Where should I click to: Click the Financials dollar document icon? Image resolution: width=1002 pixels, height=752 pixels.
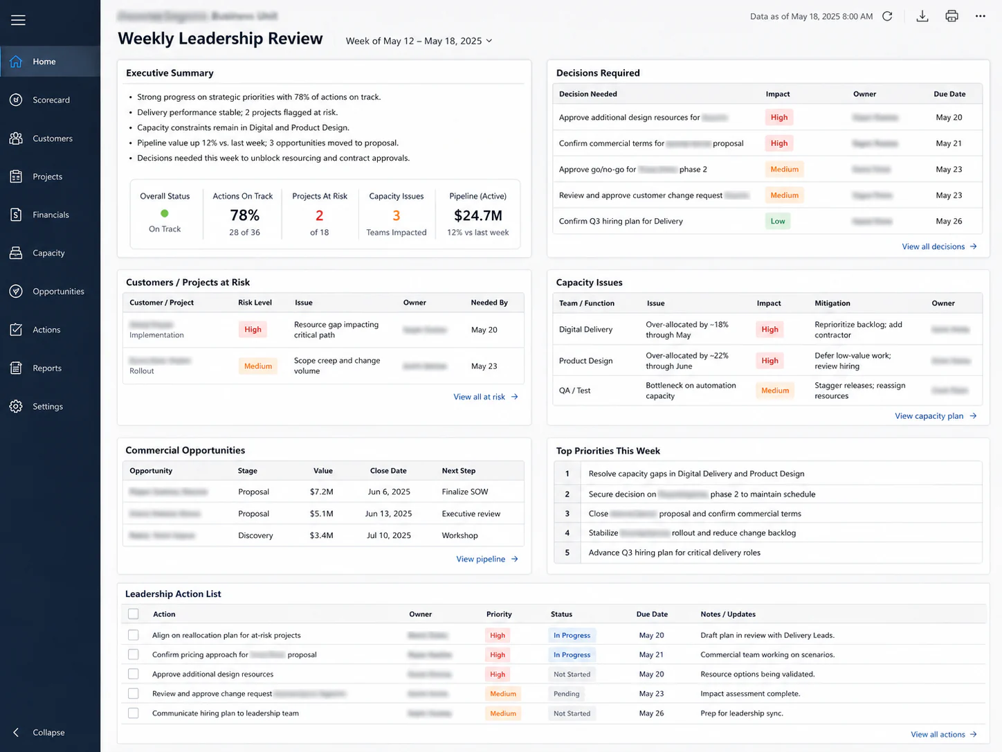coord(16,215)
